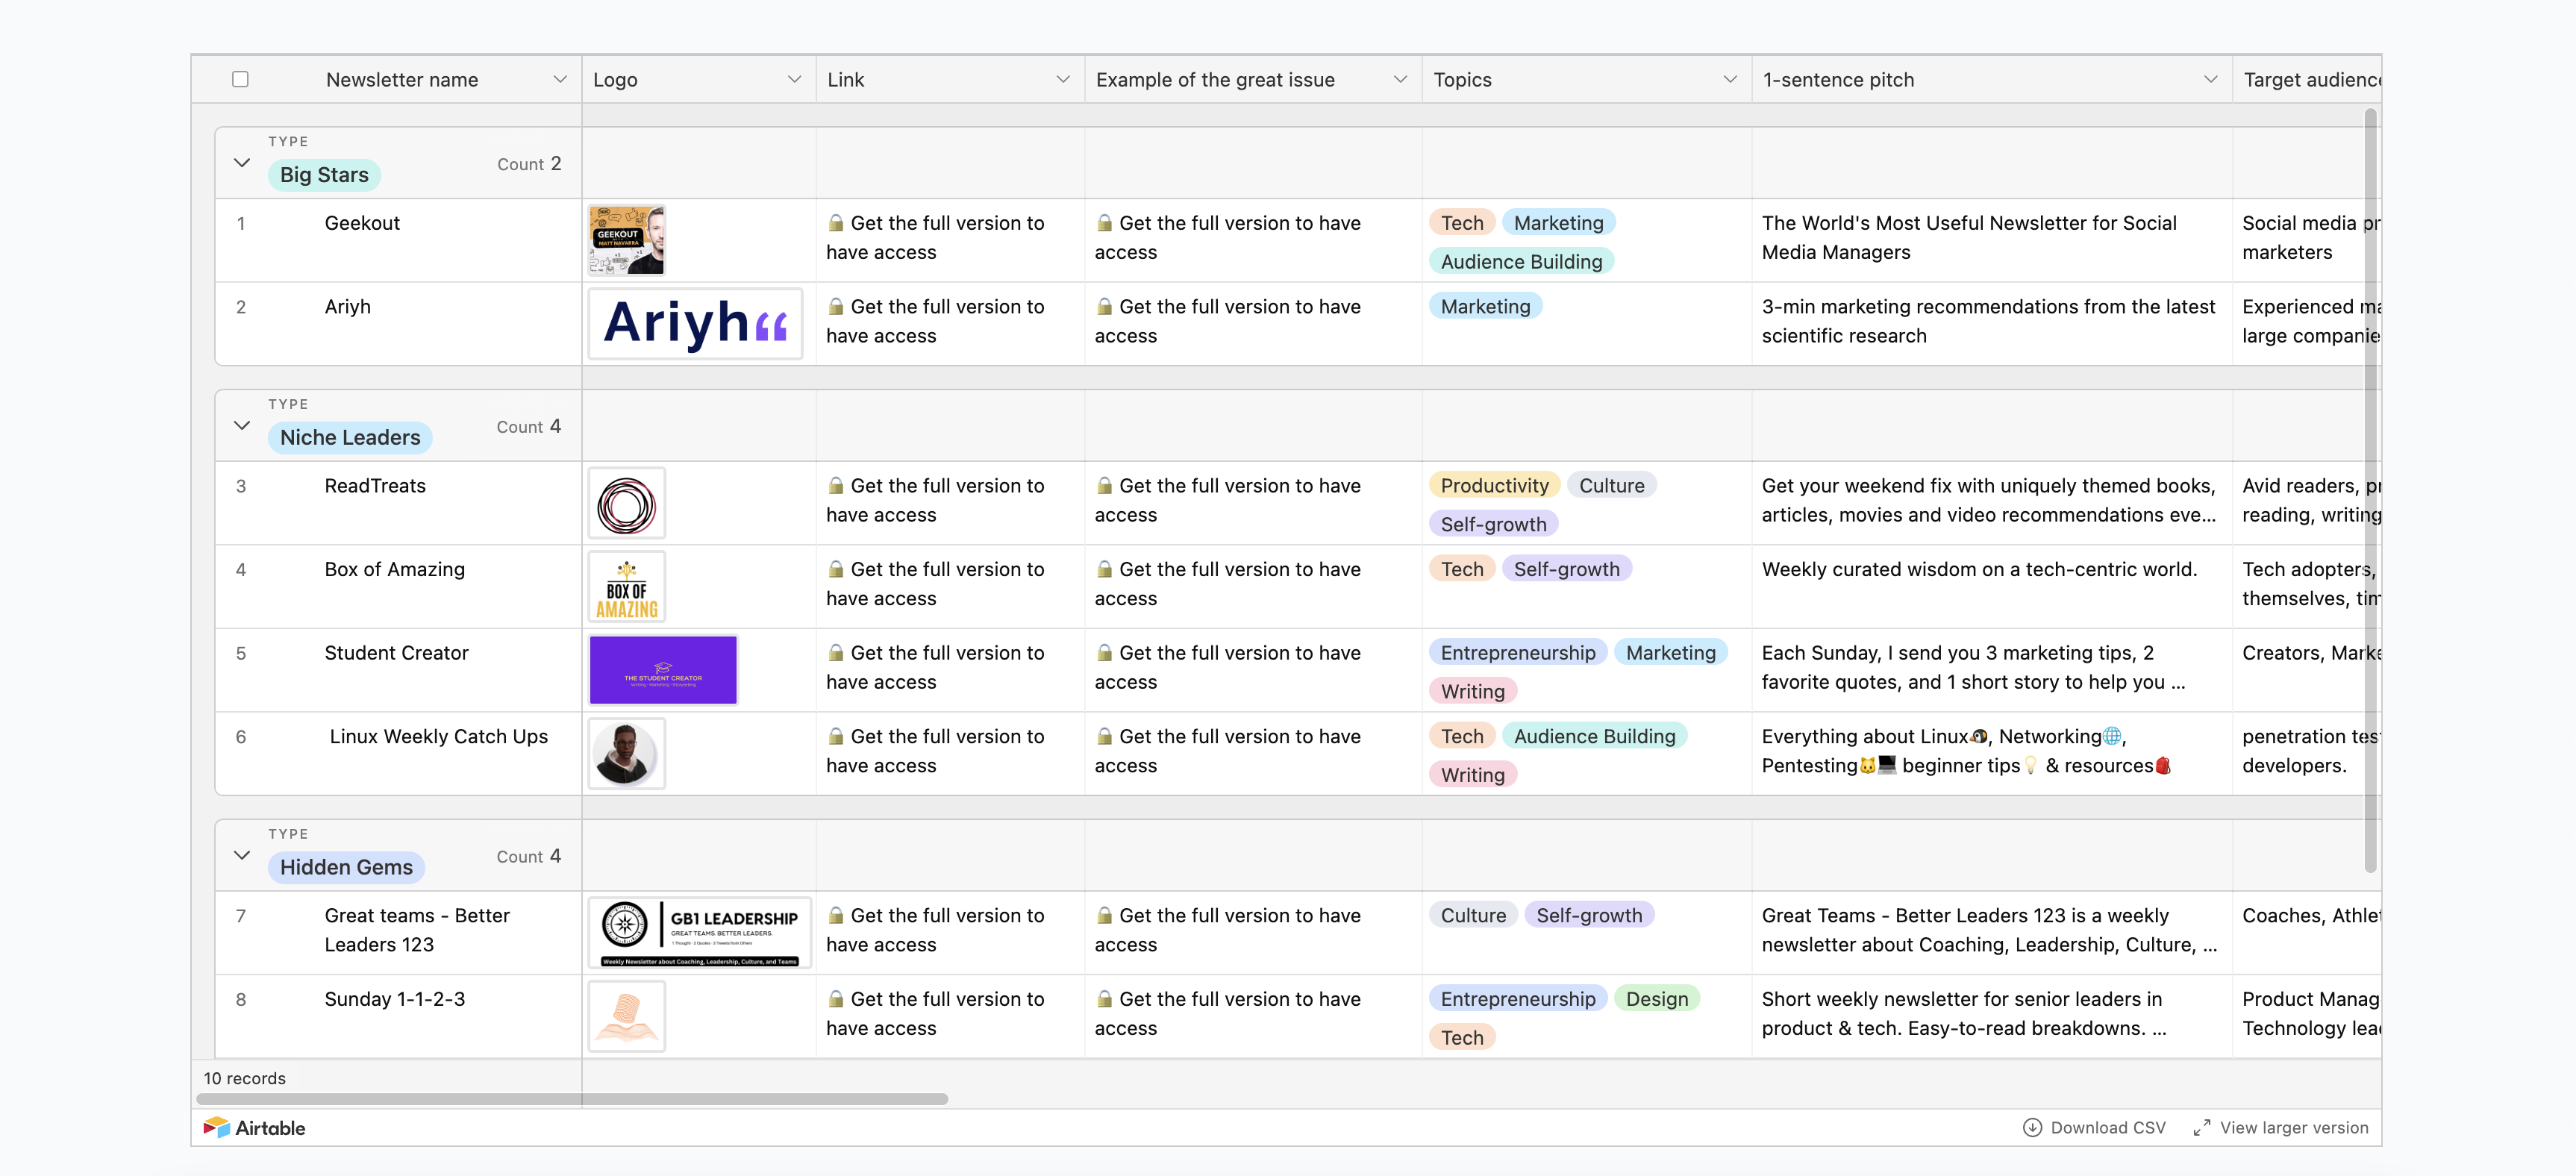This screenshot has width=2576, height=1176.
Task: Click the Tech tag in Geekout row
Action: point(1462,223)
